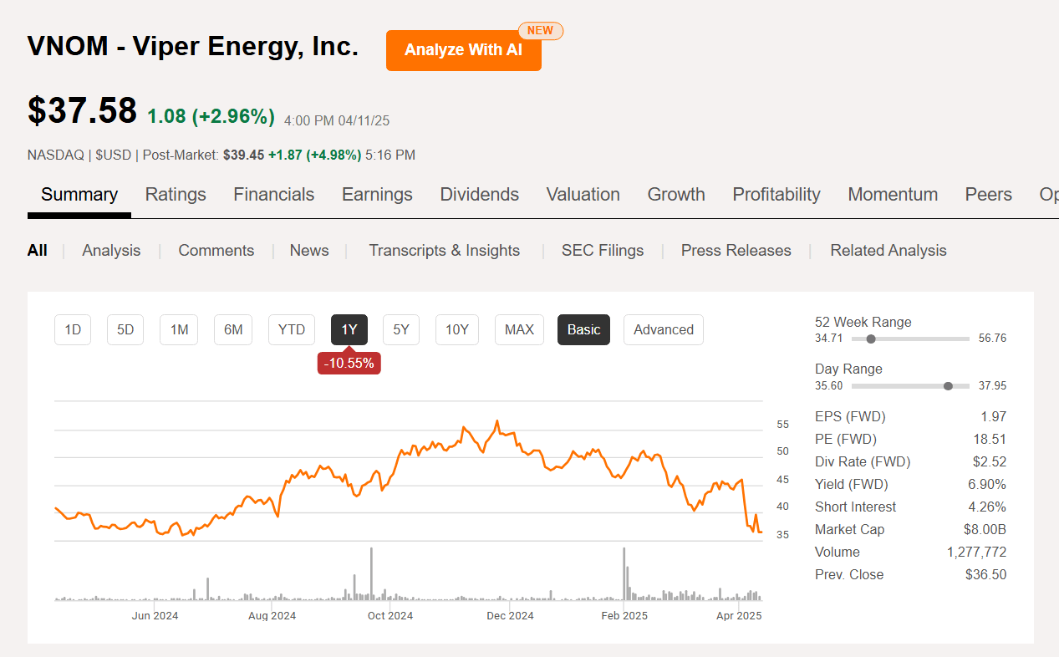This screenshot has width=1059, height=657.
Task: Keep the 1Y range selected
Action: click(x=349, y=329)
